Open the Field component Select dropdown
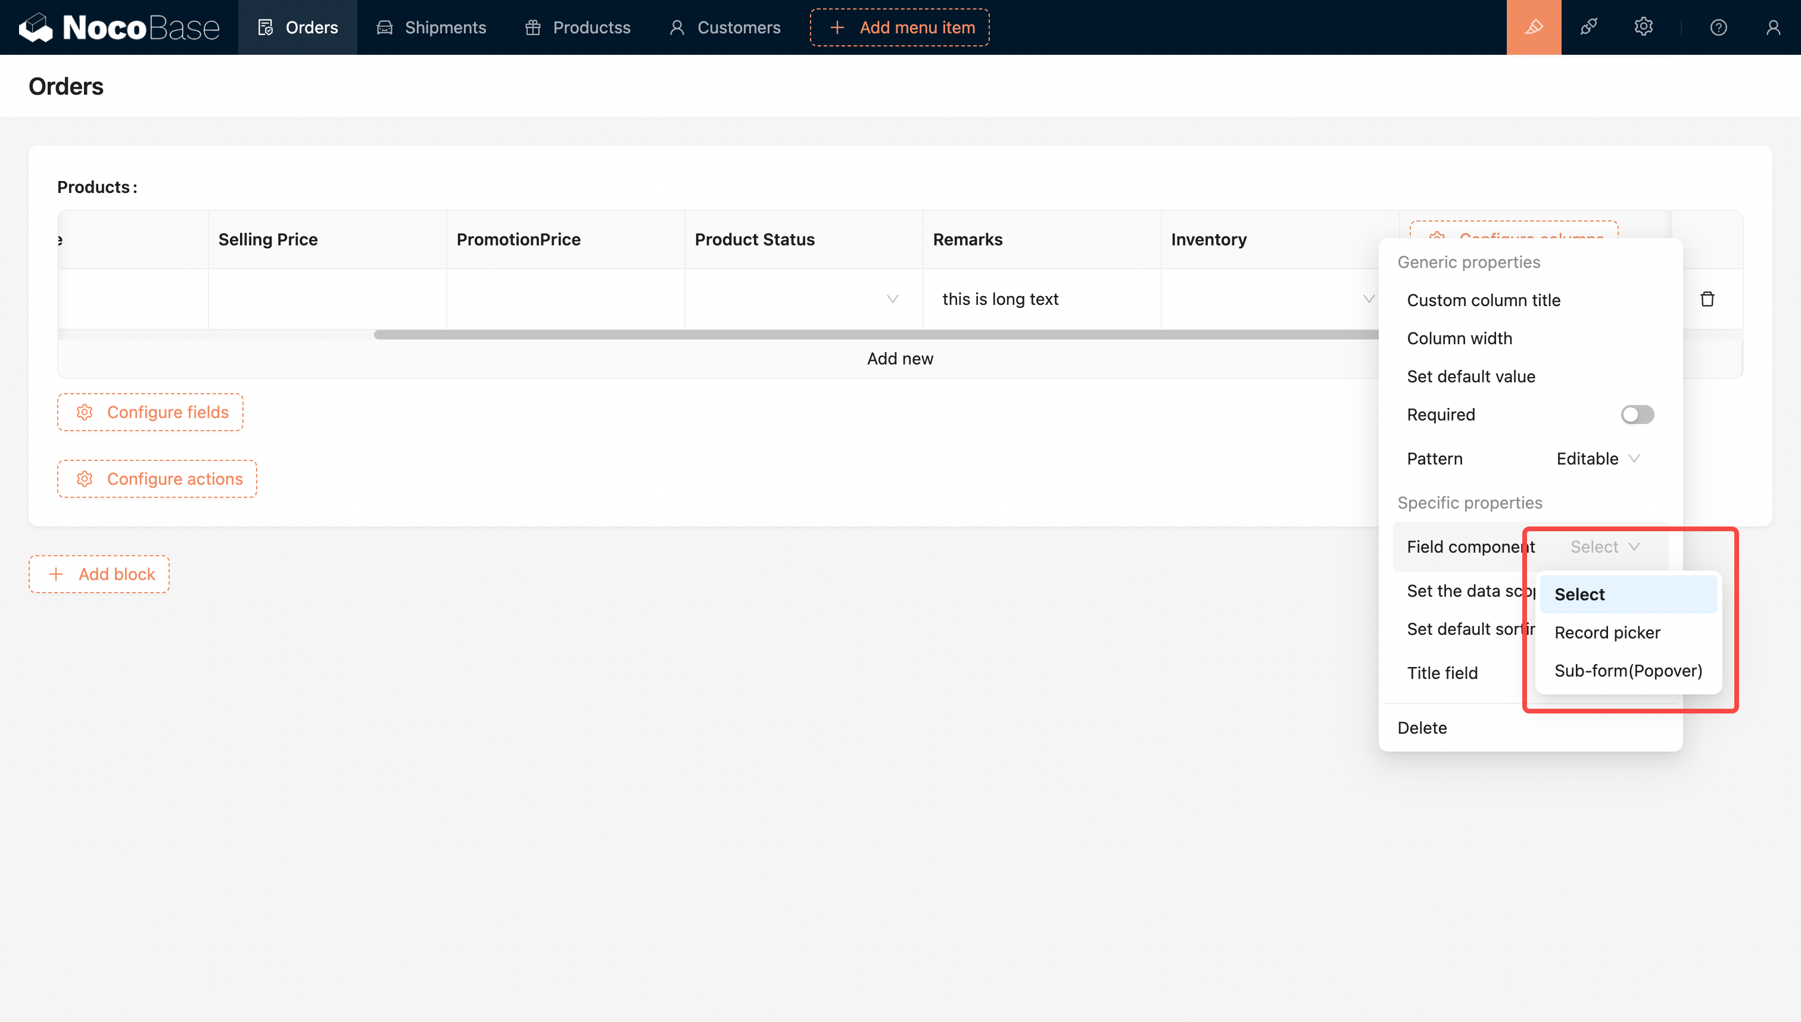 1604,547
